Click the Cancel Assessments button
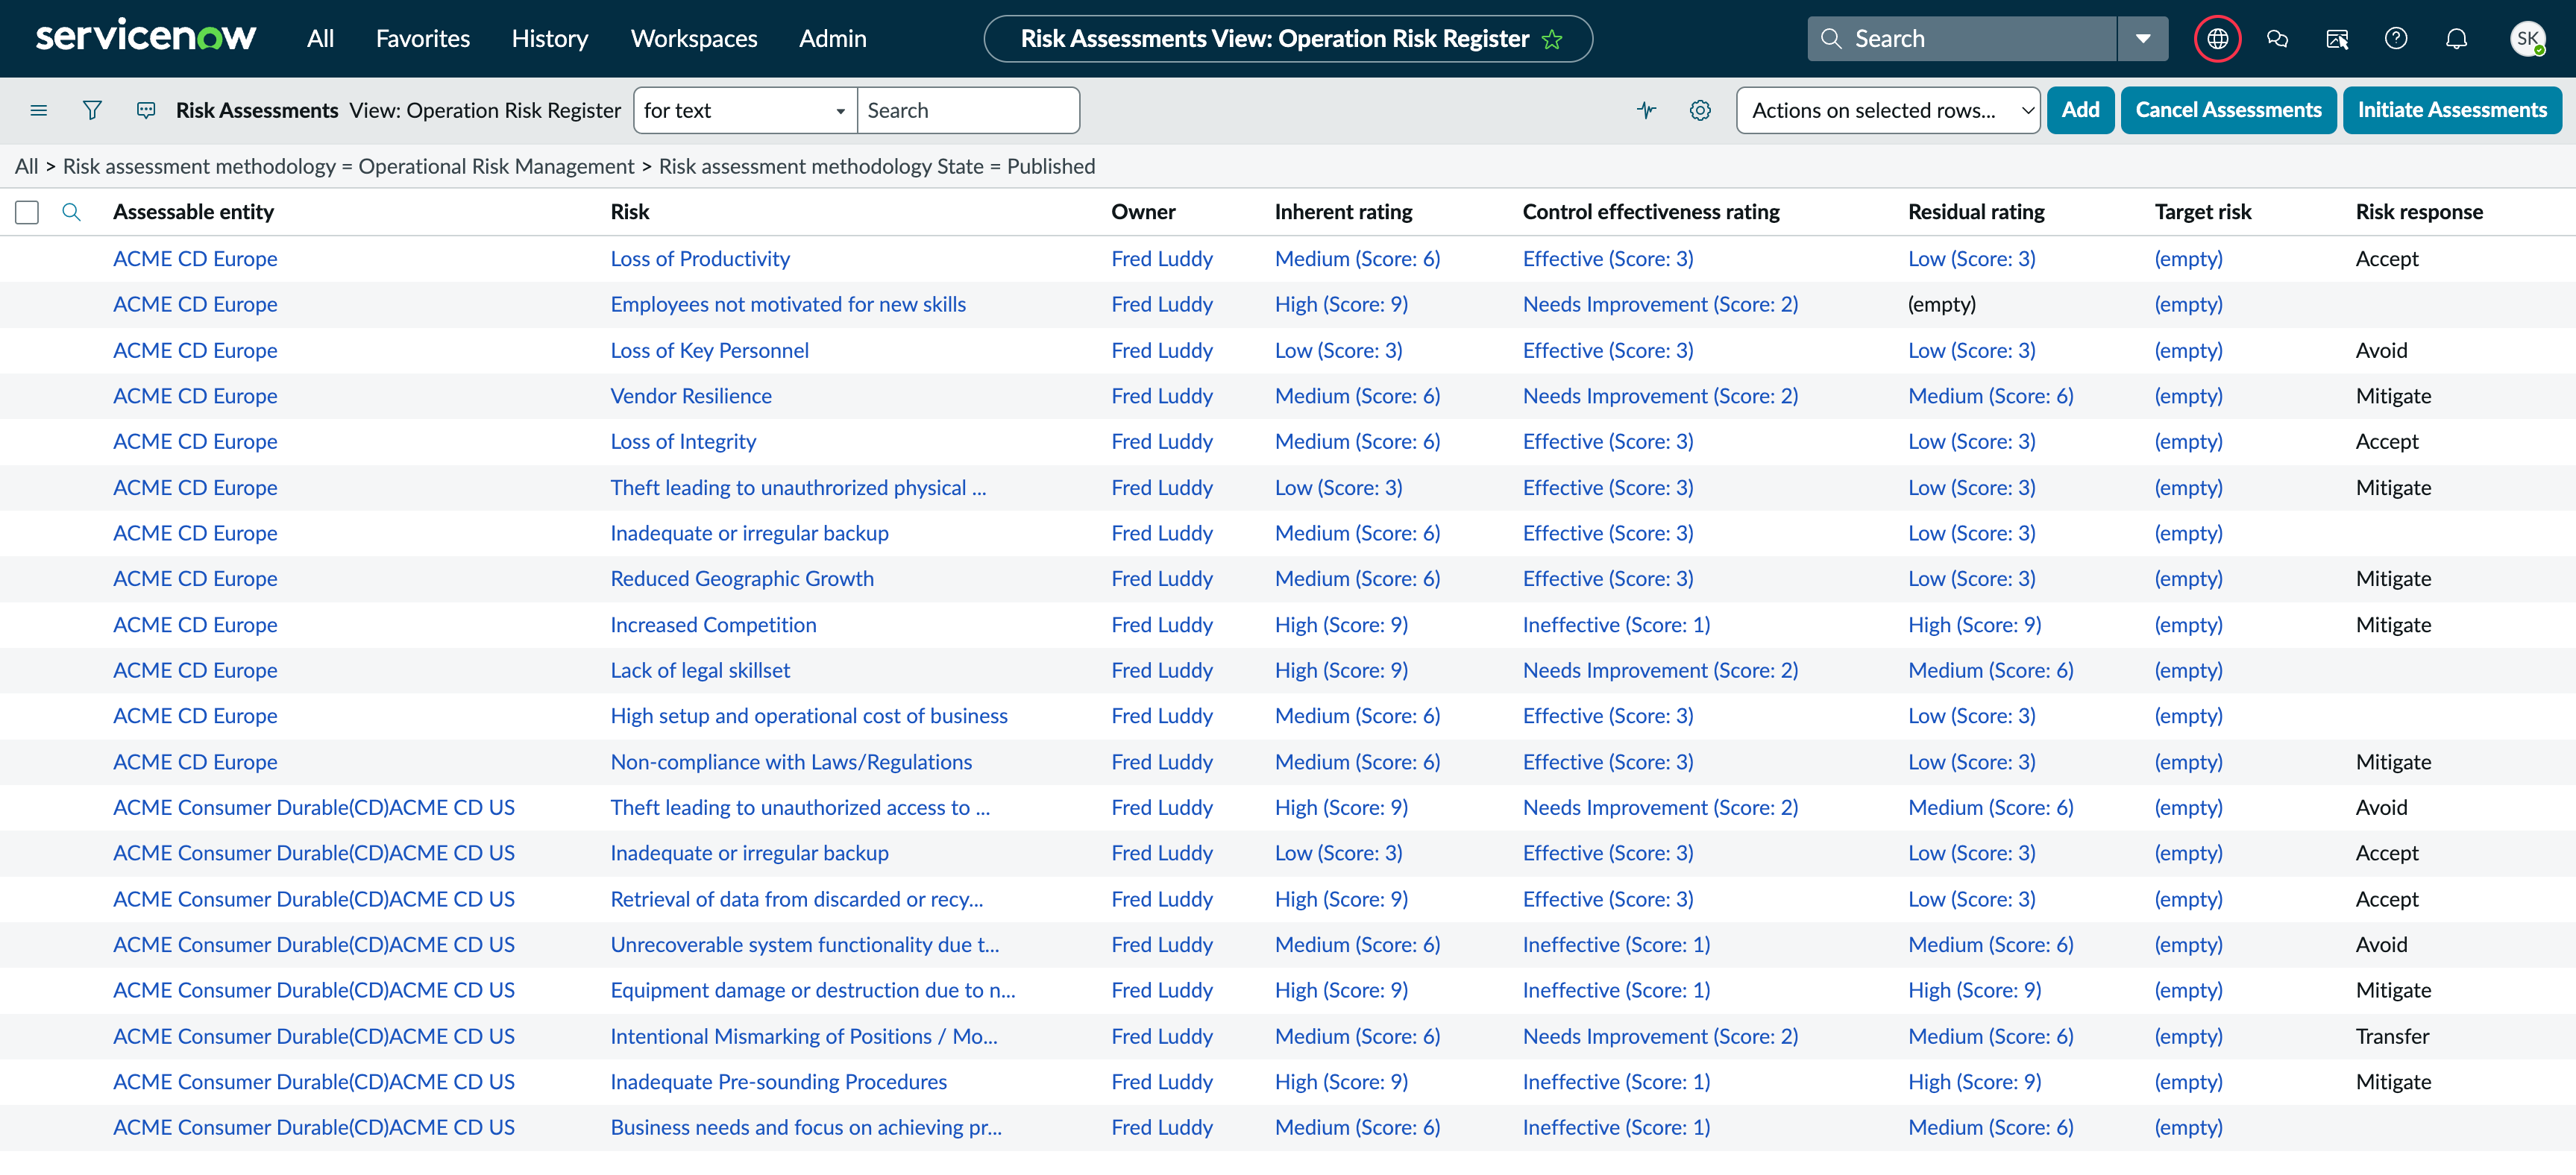Screen dimensions: 2576x1175 click(2228, 110)
